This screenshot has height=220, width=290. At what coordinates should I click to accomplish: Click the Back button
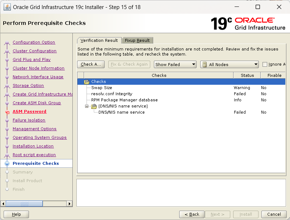point(192,214)
